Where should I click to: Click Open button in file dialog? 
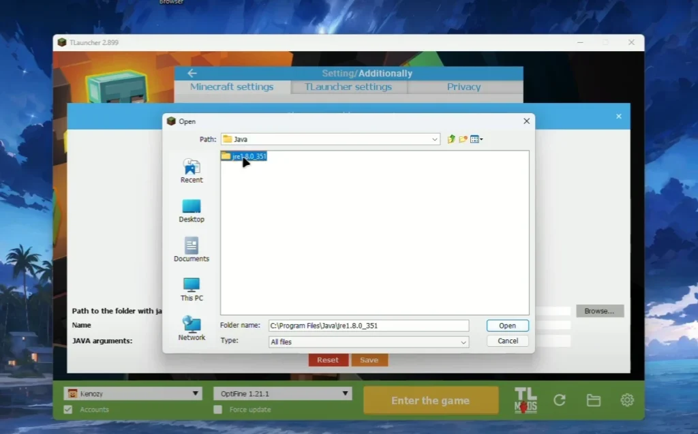[507, 326]
